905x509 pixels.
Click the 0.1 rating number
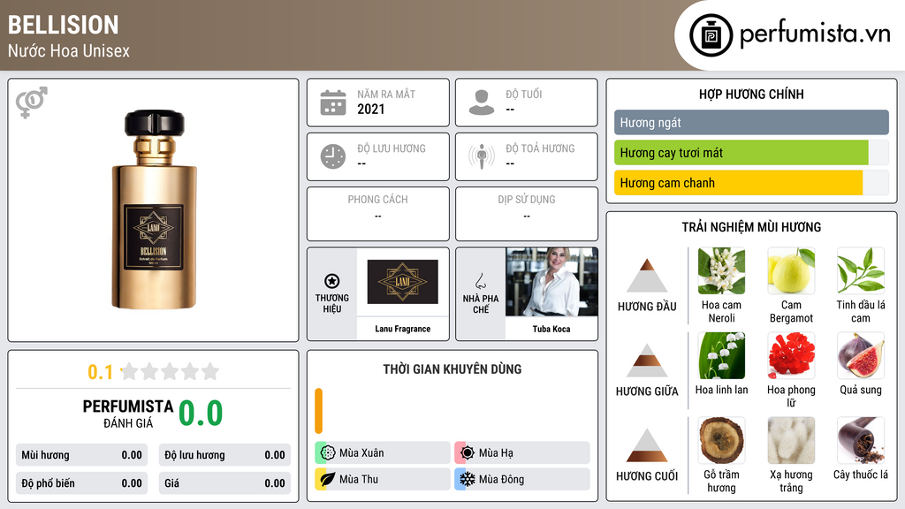click(x=101, y=372)
